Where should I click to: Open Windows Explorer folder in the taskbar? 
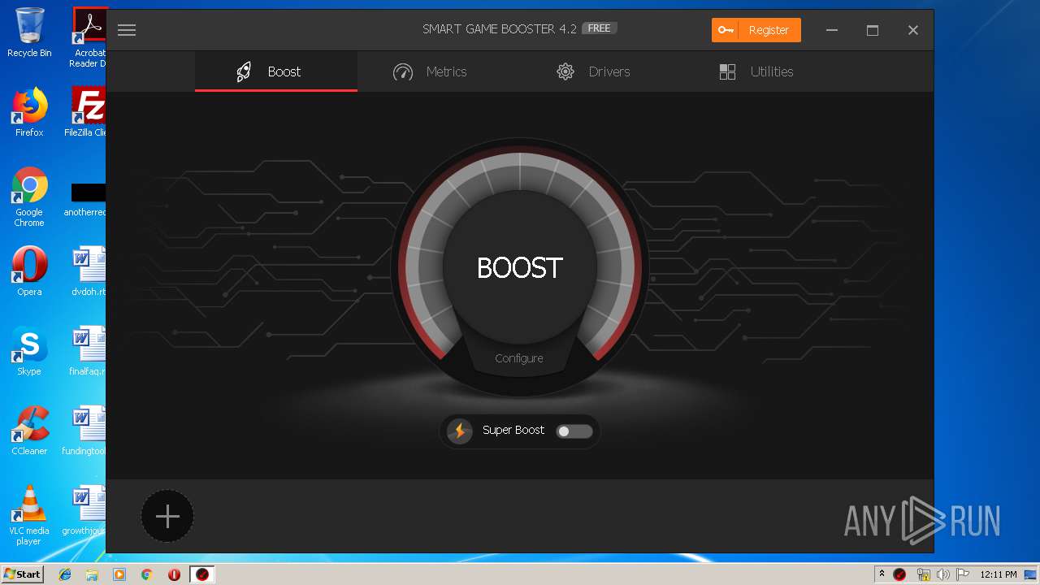pos(92,574)
